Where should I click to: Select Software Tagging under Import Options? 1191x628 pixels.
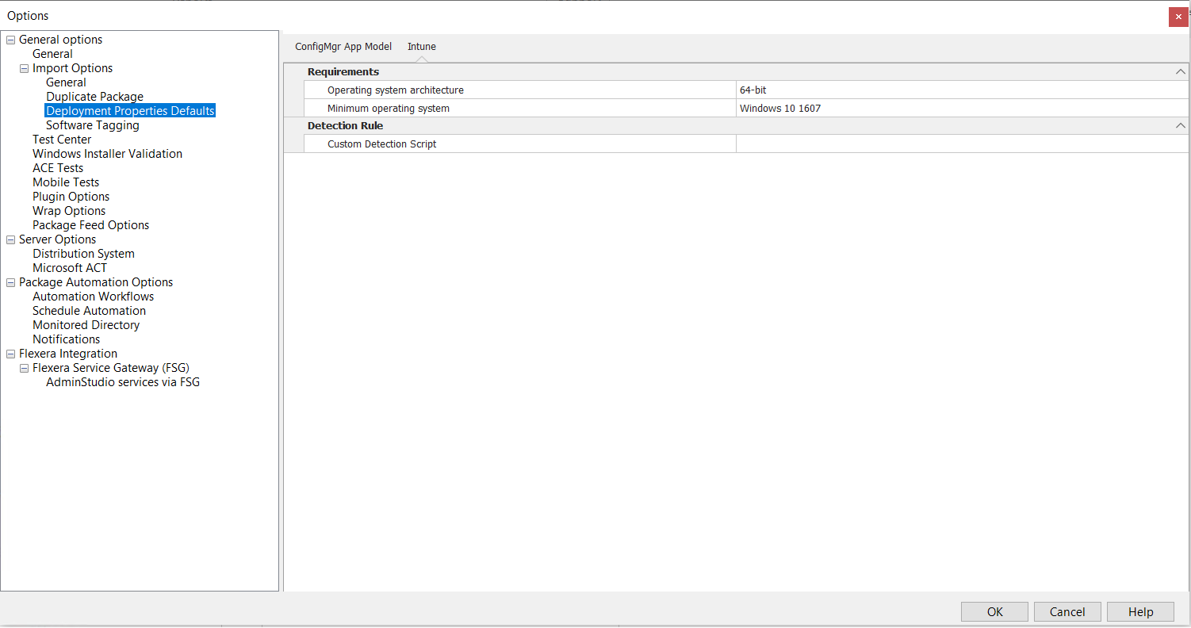(x=92, y=124)
